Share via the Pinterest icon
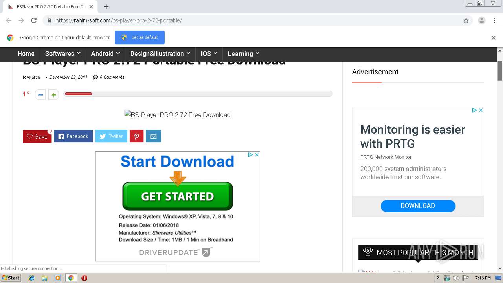 pyautogui.click(x=136, y=136)
